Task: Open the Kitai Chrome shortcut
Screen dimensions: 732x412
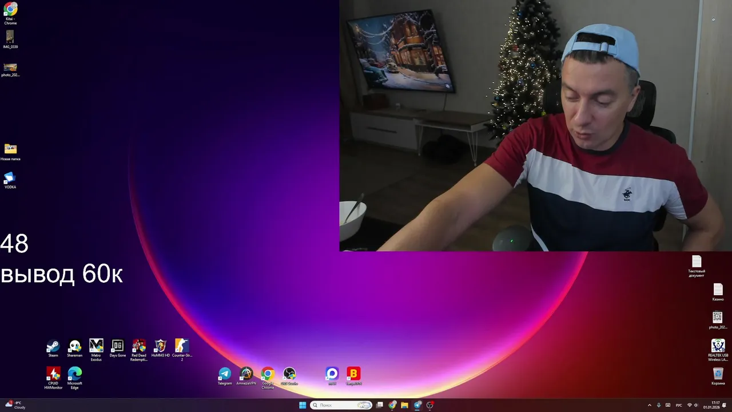Action: [10, 13]
